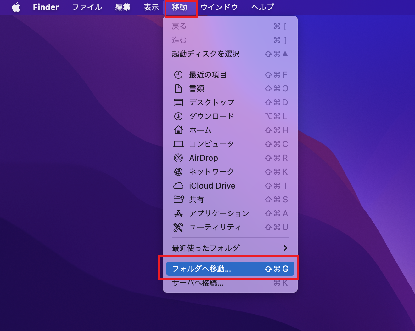Image resolution: width=415 pixels, height=331 pixels.
Task: Go to アプリケーション via its label
Action: click(219, 213)
